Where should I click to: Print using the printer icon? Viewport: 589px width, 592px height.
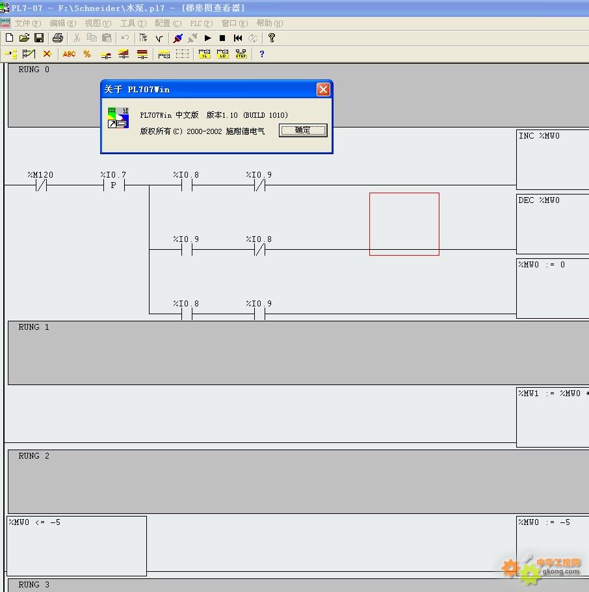point(58,38)
